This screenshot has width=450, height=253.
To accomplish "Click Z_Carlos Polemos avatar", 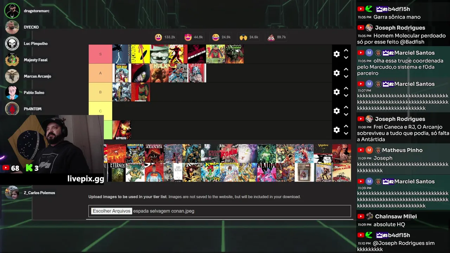I will 12,193.
